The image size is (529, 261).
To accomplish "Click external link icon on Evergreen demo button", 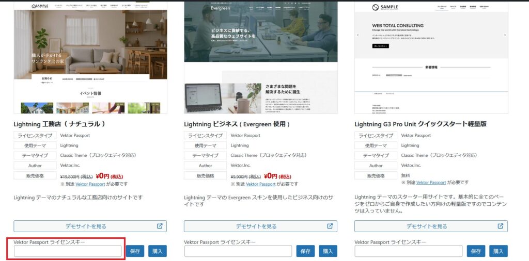I will (330, 226).
